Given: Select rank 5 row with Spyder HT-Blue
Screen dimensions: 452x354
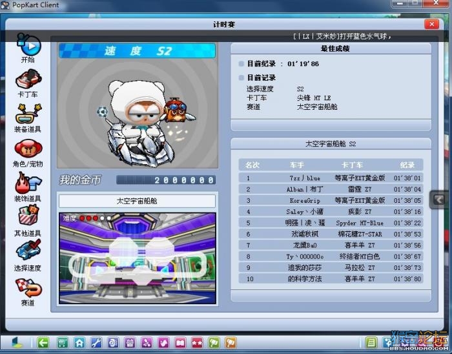Looking at the screenshot, I should (331, 223).
